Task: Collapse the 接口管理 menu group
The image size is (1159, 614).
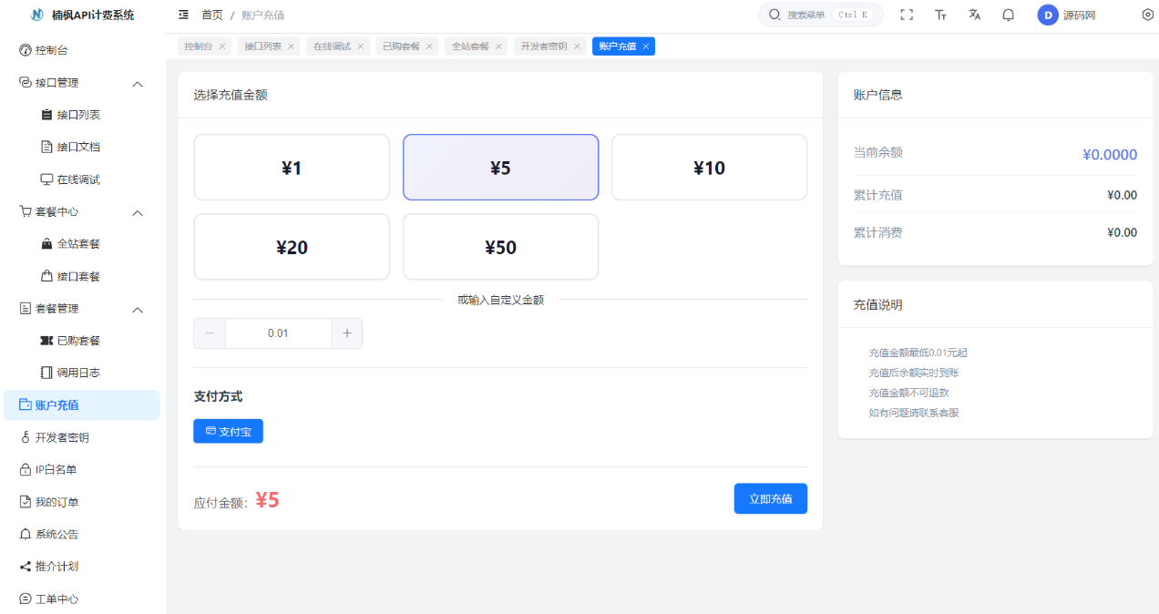Action: point(138,84)
